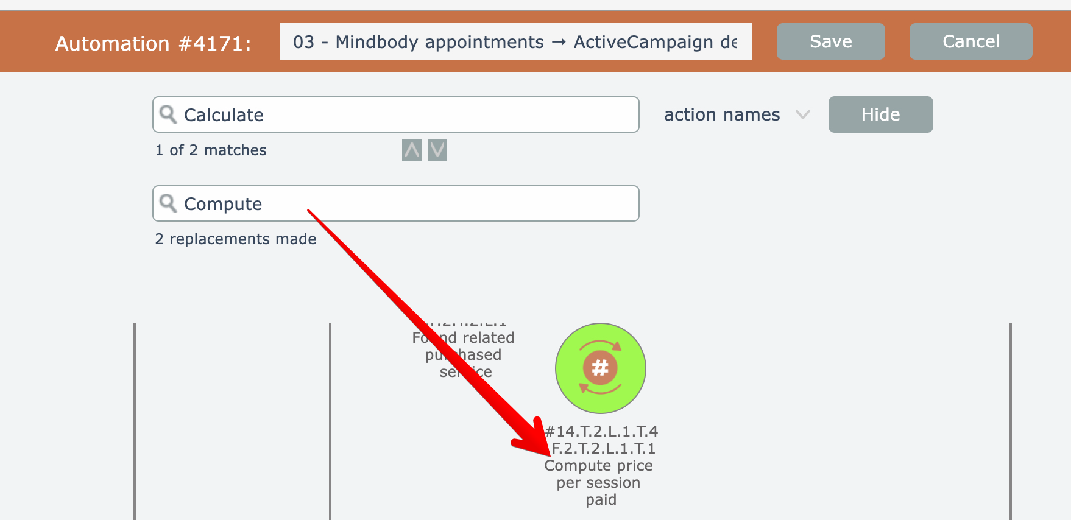The width and height of the screenshot is (1071, 520).
Task: Click the action ID "#14.T.2.L.1.T.4" text
Action: (602, 431)
